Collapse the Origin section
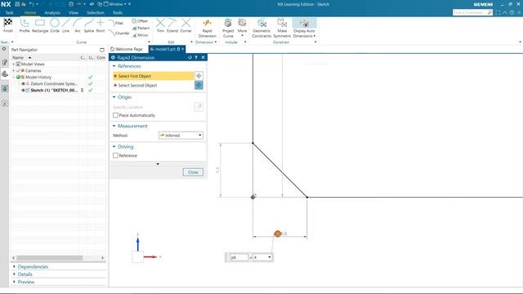This screenshot has width=523, height=294. [x=114, y=97]
